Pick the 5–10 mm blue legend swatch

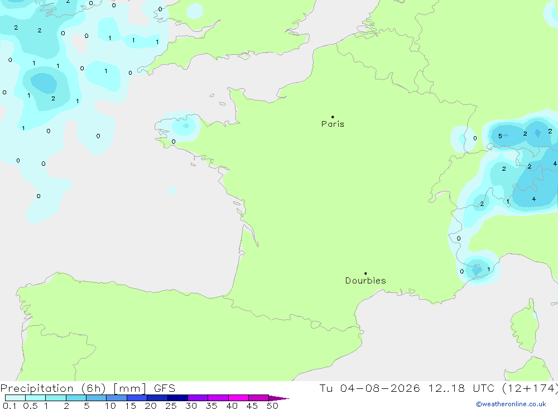click(x=97, y=398)
